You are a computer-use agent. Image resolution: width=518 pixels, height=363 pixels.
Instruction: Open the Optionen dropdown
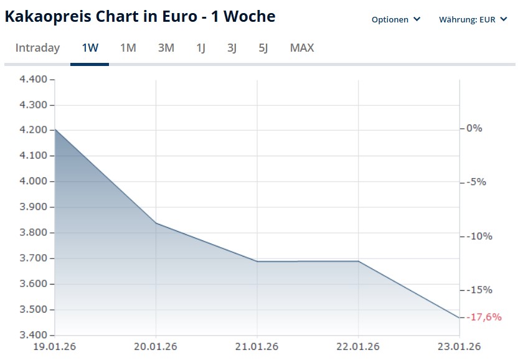pos(396,19)
